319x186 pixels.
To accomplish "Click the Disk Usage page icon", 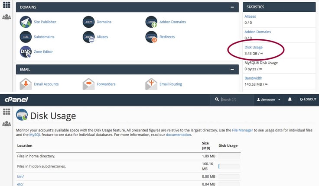I will [22, 115].
